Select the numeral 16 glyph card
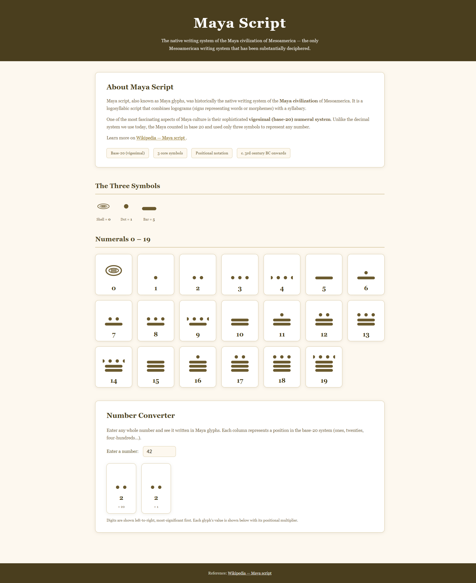 (198, 367)
